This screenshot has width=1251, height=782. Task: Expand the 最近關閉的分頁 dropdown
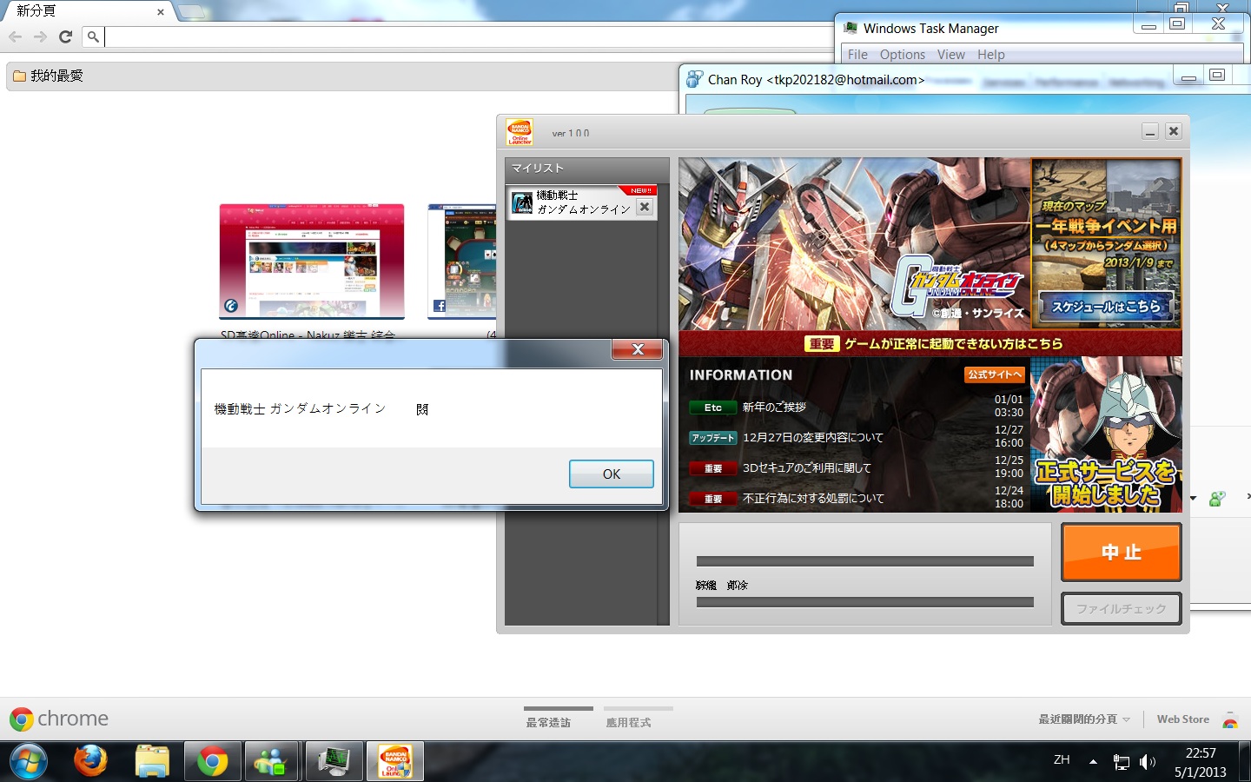tap(1084, 719)
